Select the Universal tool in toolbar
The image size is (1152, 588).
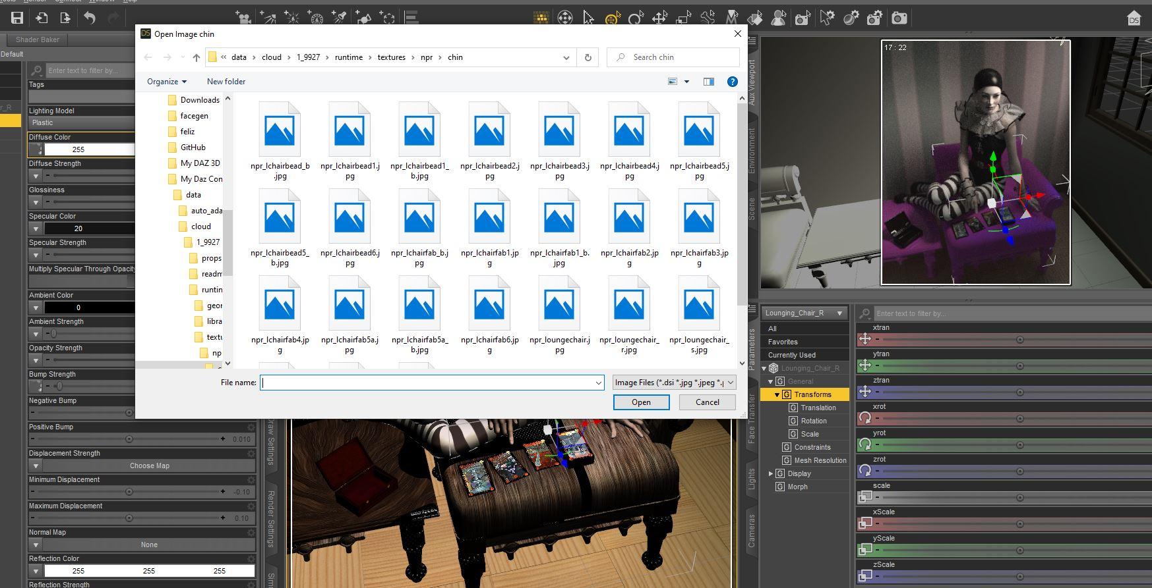click(612, 18)
